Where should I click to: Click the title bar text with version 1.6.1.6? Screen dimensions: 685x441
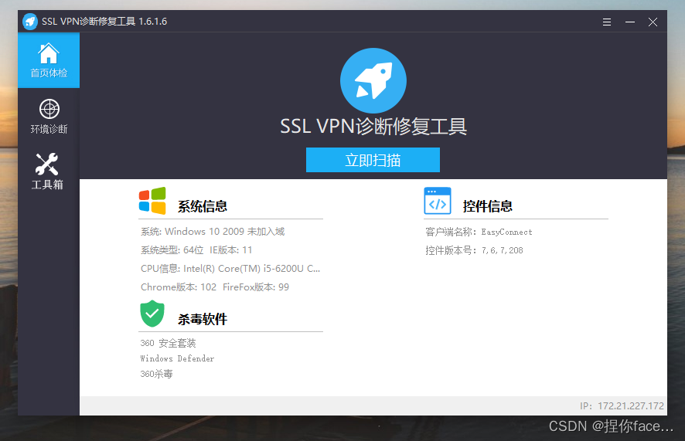[x=104, y=22]
